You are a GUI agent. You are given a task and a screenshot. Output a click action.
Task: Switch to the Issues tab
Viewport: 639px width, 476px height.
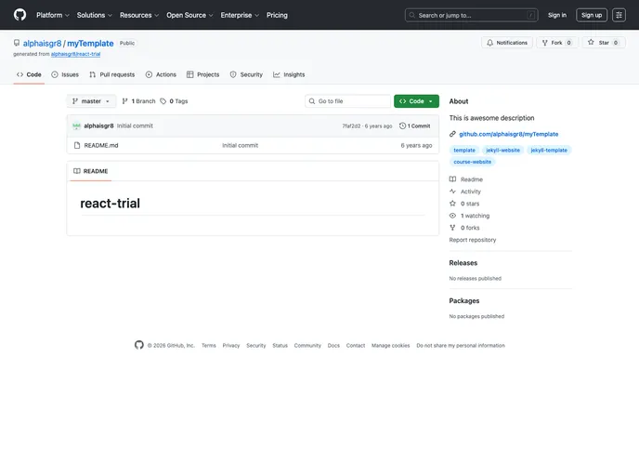[65, 74]
